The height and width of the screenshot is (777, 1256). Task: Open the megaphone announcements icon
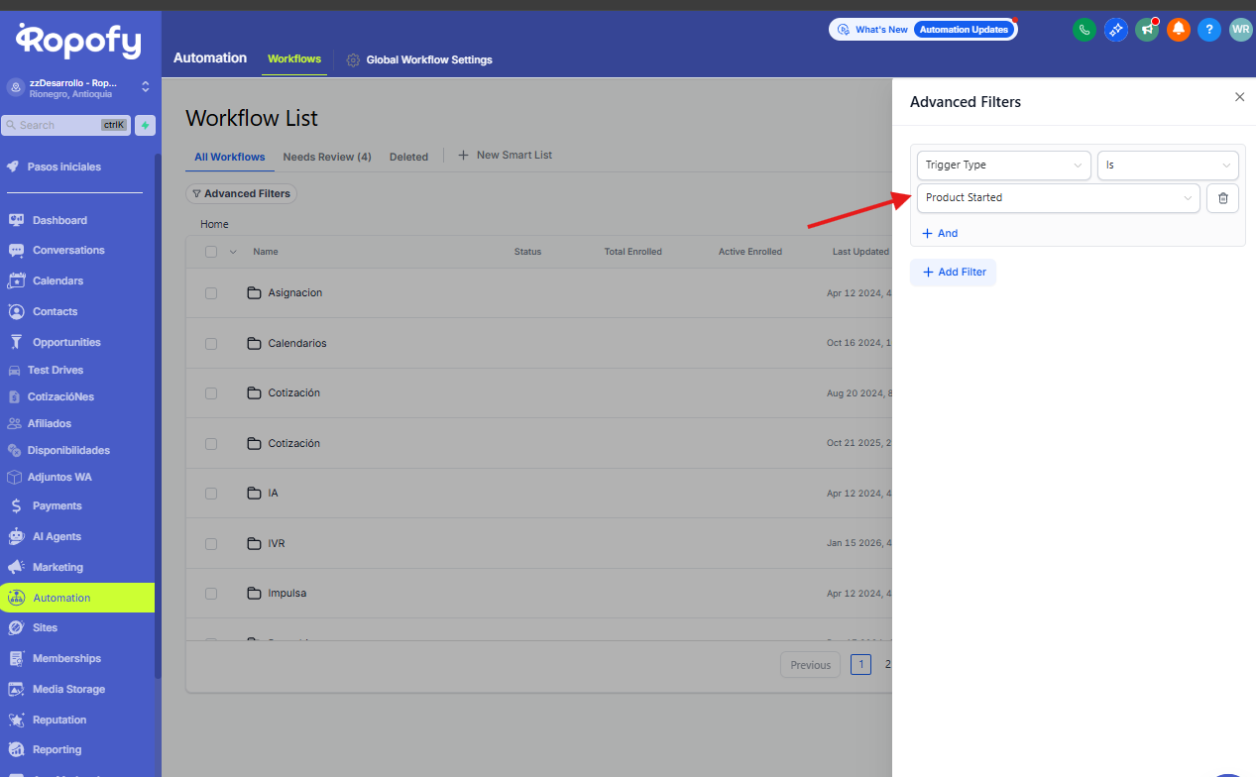click(x=1147, y=30)
